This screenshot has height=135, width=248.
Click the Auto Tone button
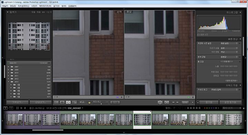227,62
